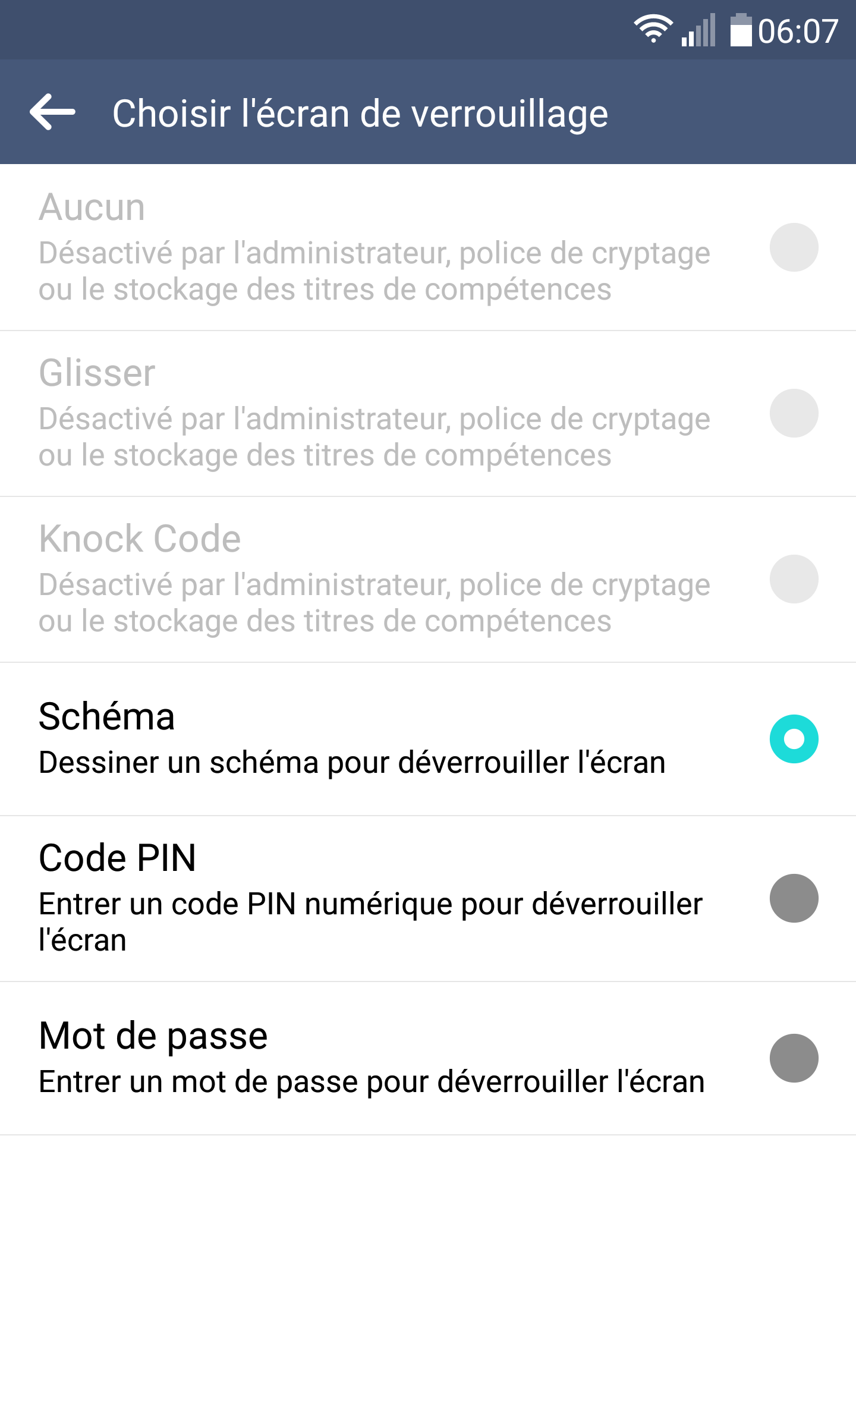Select the Schéma radio button
Viewport: 856px width, 1422px height.
(x=794, y=739)
